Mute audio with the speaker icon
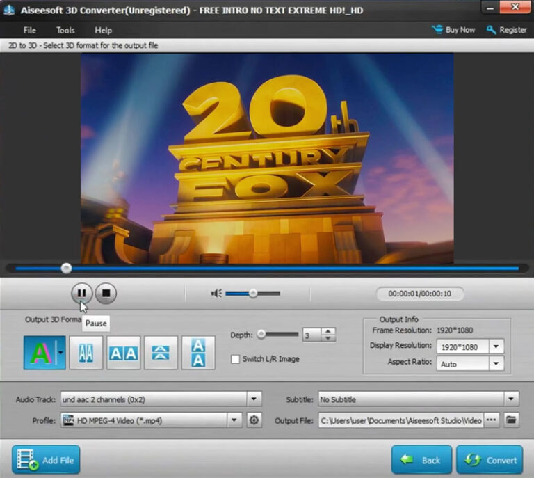 coord(216,293)
